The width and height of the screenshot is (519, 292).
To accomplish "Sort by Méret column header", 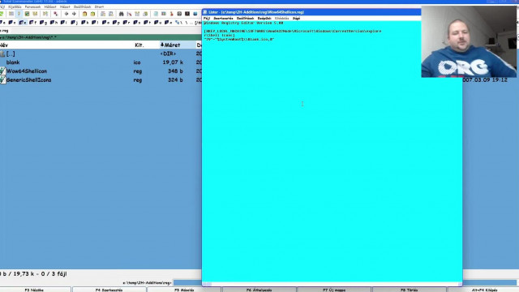I will pyautogui.click(x=177, y=45).
